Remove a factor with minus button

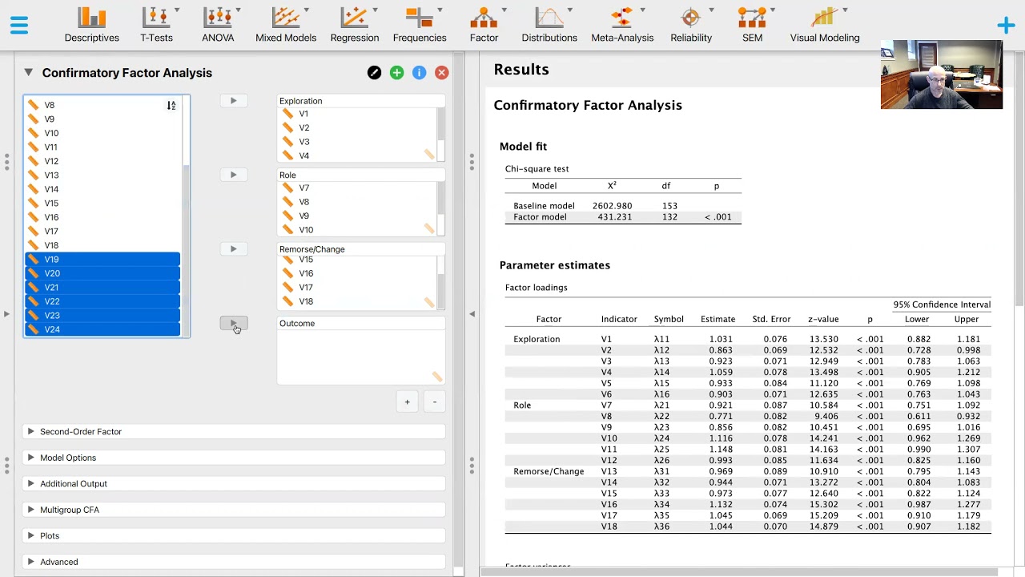point(435,402)
